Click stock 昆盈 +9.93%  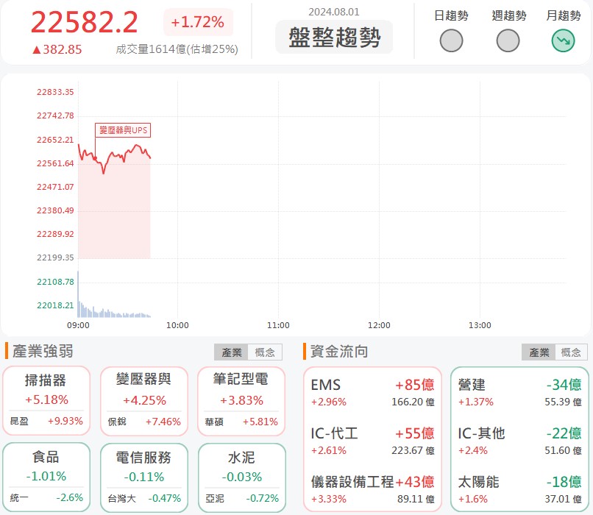point(46,422)
